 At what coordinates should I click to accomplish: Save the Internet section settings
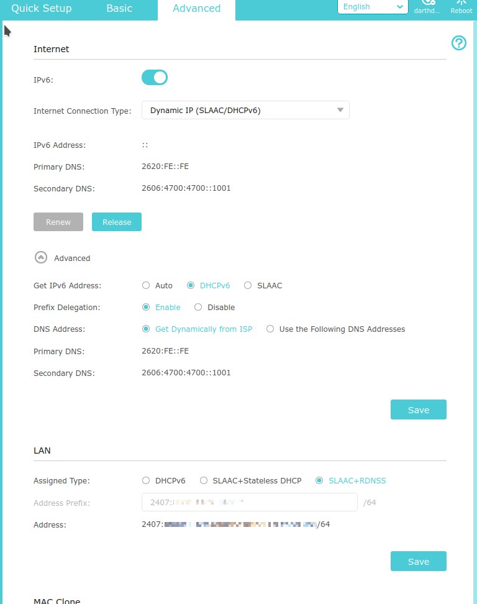pos(418,410)
